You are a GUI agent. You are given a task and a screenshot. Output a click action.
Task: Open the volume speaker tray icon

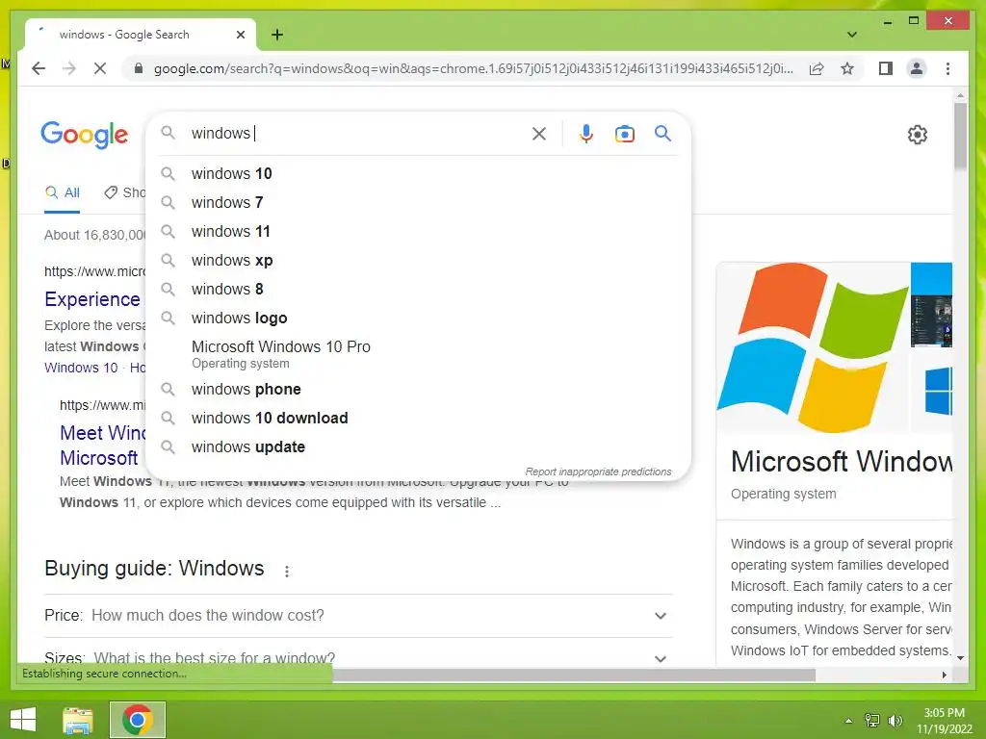point(895,721)
